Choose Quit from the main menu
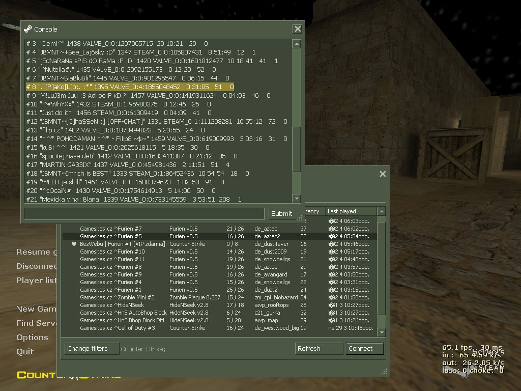The width and height of the screenshot is (521, 391). click(x=25, y=351)
